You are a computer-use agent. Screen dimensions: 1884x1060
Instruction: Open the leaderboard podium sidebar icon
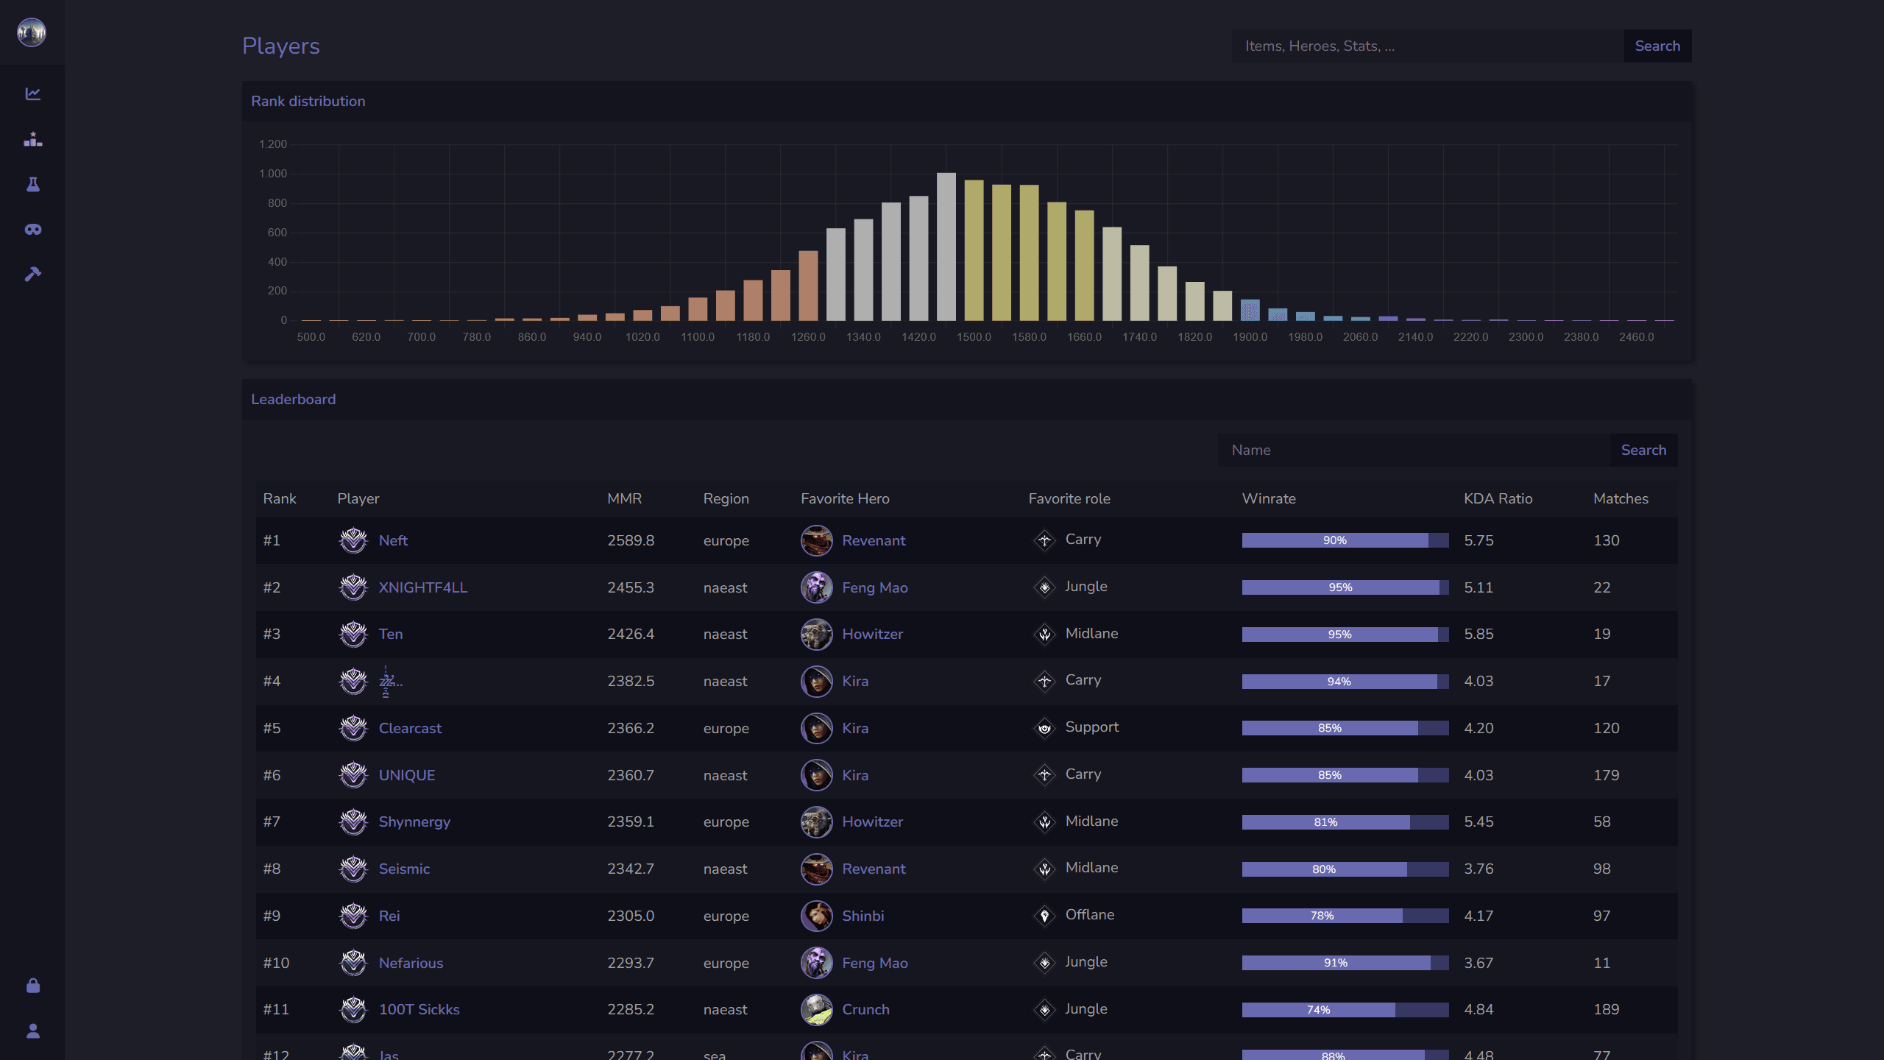click(33, 139)
